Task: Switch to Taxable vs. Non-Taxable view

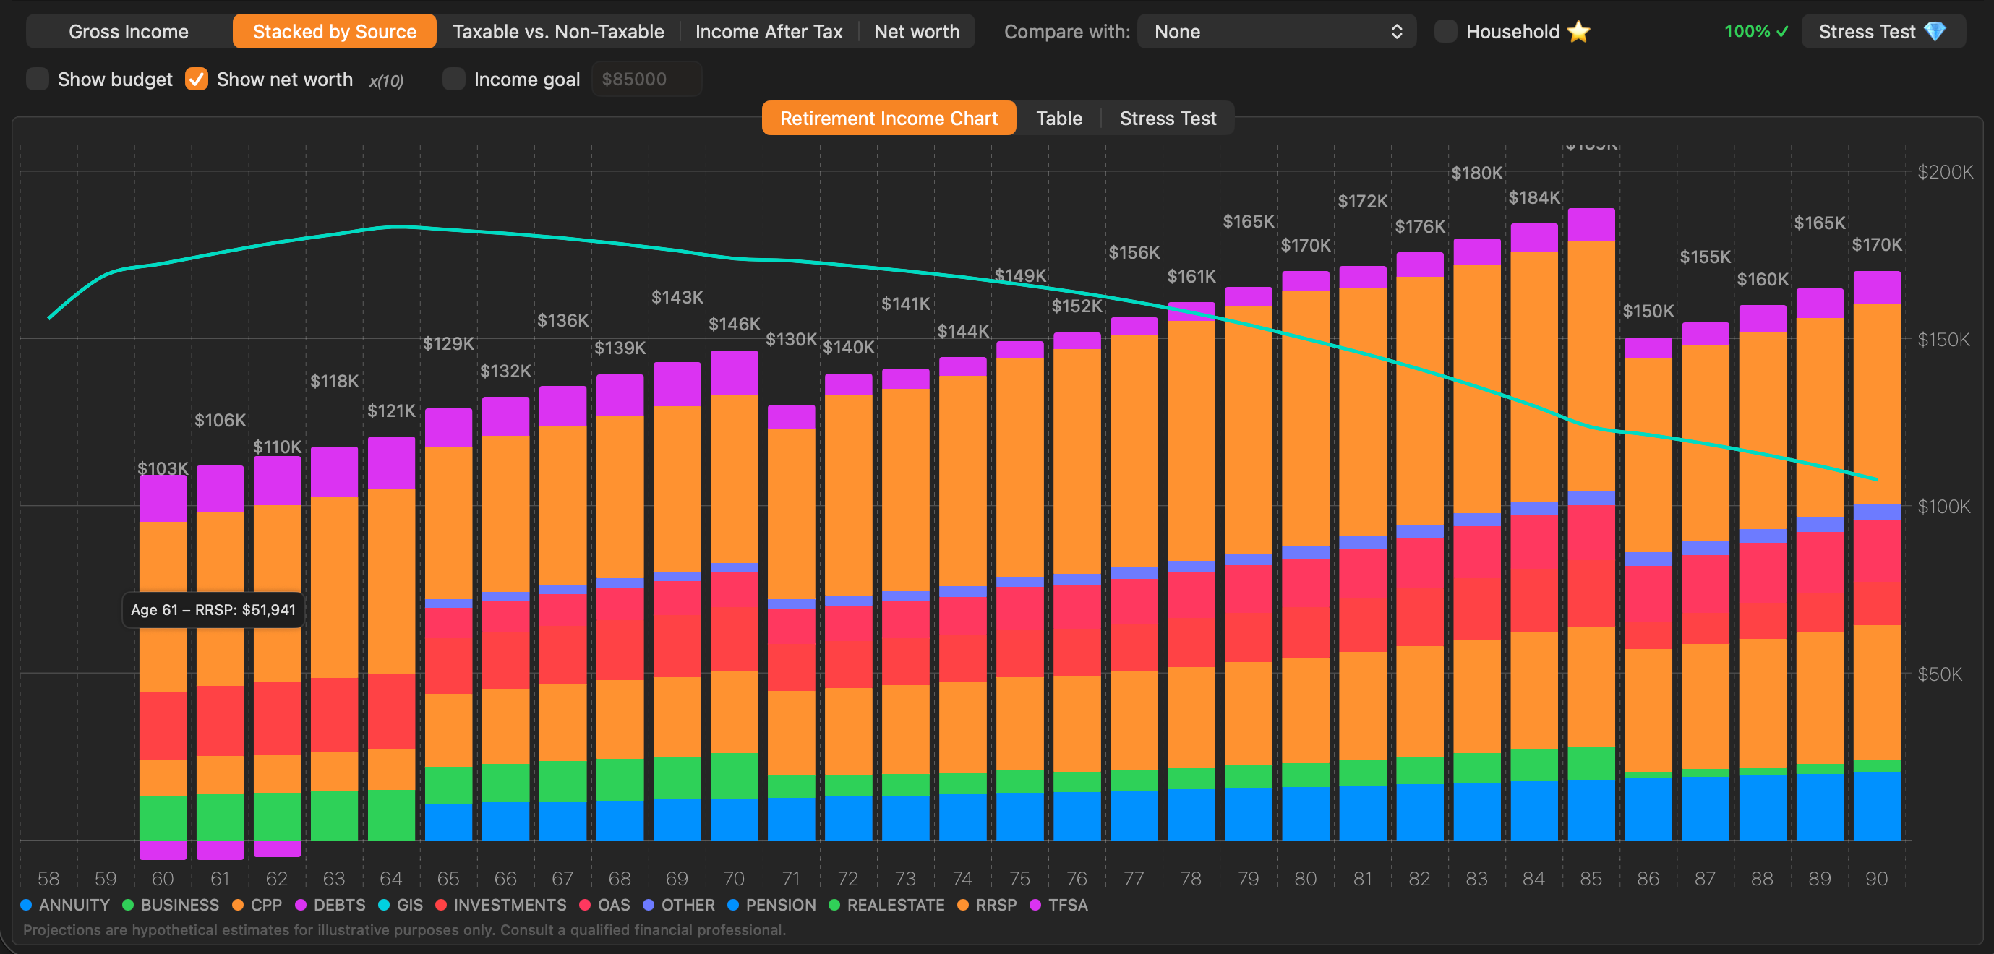Action: click(558, 32)
